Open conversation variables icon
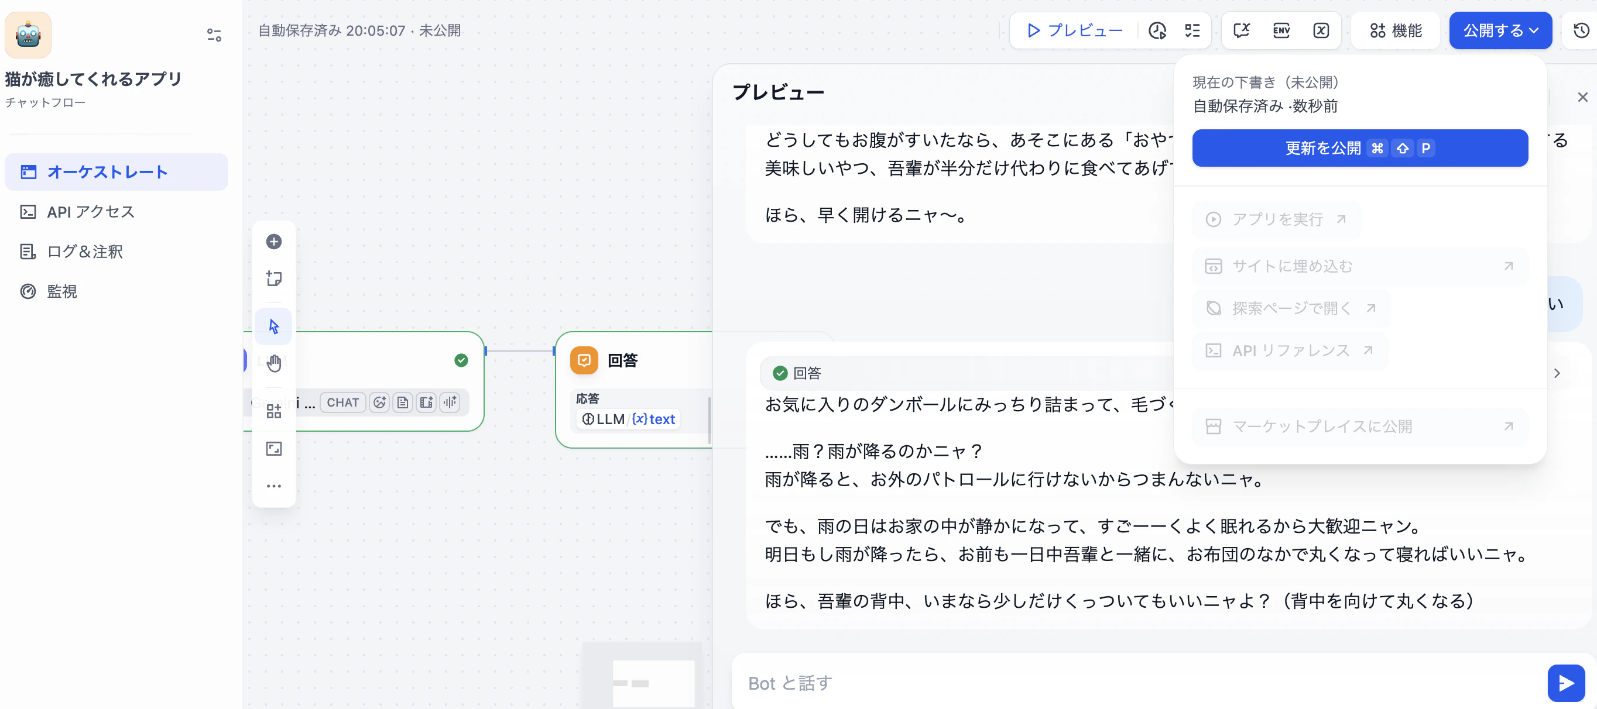 (x=1242, y=30)
